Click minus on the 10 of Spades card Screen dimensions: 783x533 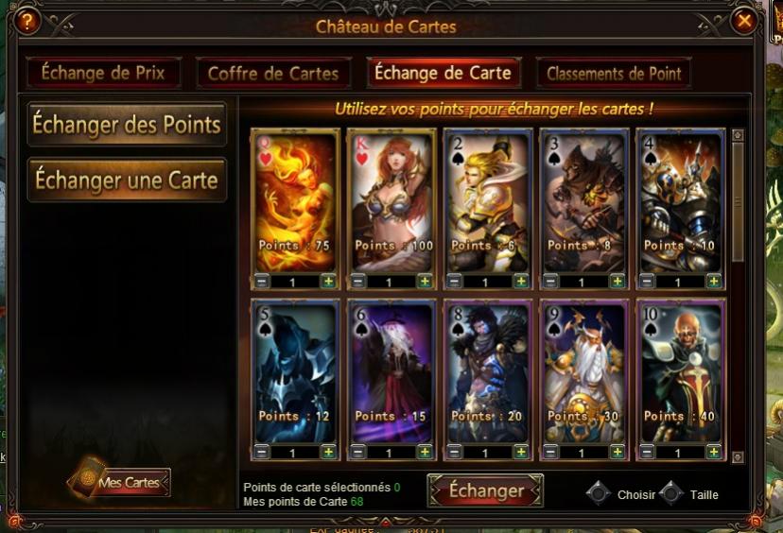coord(647,452)
